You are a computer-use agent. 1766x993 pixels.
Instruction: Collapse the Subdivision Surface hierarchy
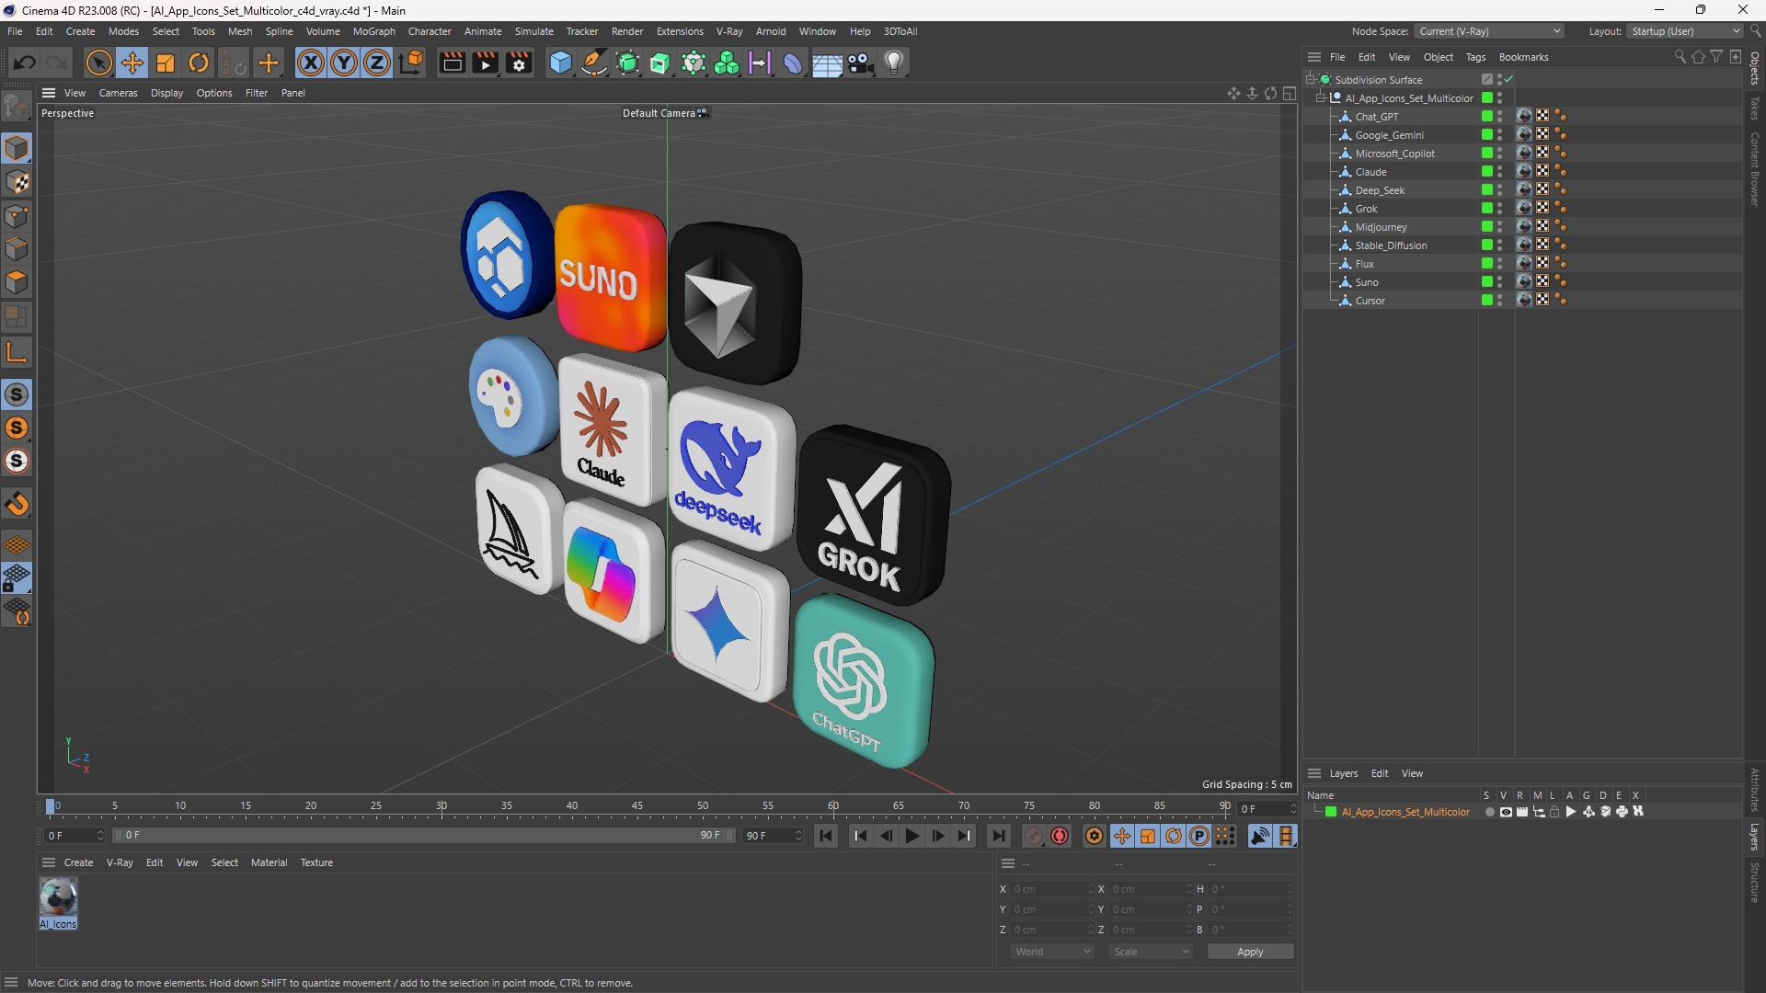[1311, 80]
